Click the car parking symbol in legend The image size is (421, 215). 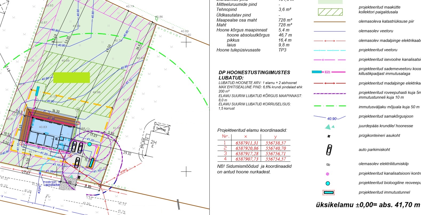pos(329,150)
